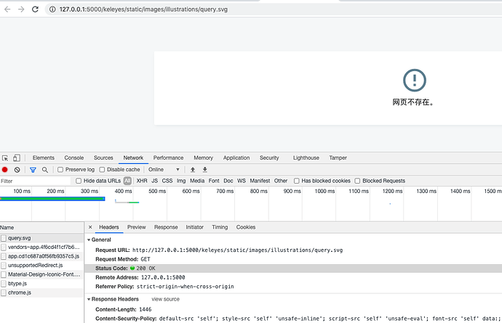Viewport: 502px width, 323px height.
Task: Switch to the Console tab
Action: [74, 158]
